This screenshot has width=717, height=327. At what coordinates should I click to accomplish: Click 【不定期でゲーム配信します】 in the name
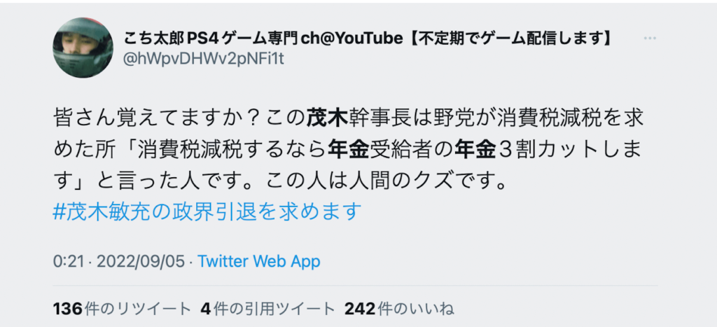tap(508, 39)
